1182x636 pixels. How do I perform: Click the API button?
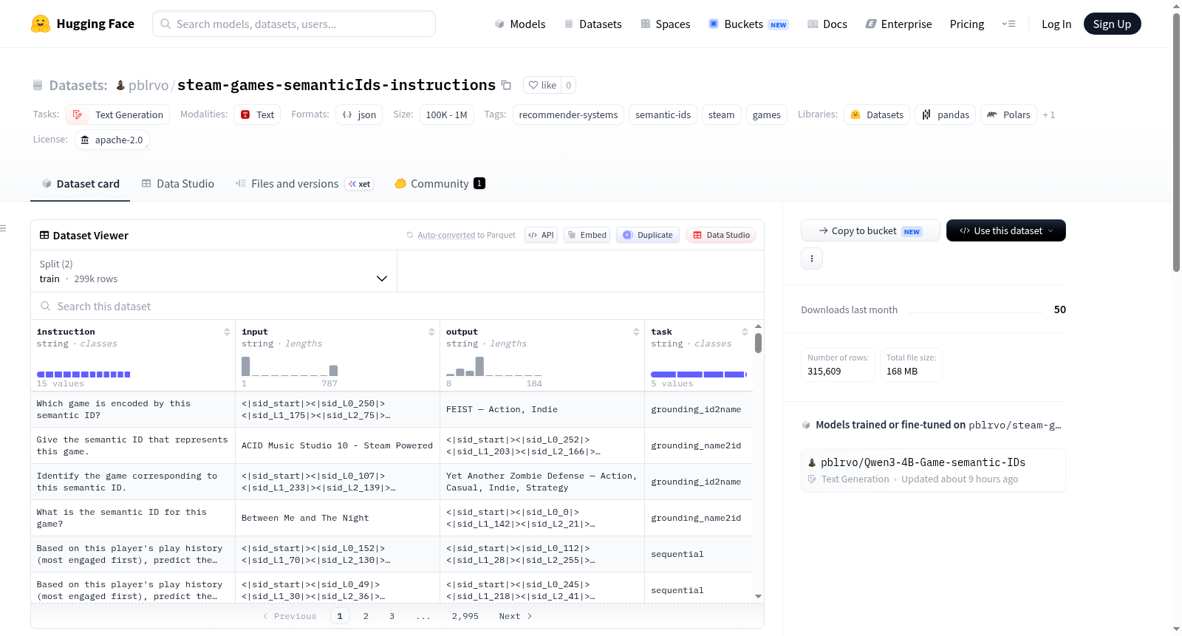point(541,235)
